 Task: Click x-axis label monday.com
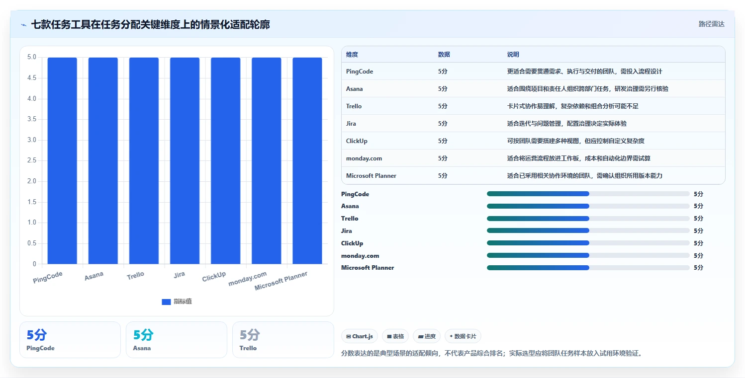pyautogui.click(x=248, y=279)
